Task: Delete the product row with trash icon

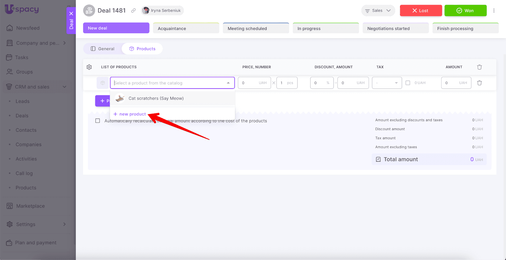Action: click(x=479, y=83)
